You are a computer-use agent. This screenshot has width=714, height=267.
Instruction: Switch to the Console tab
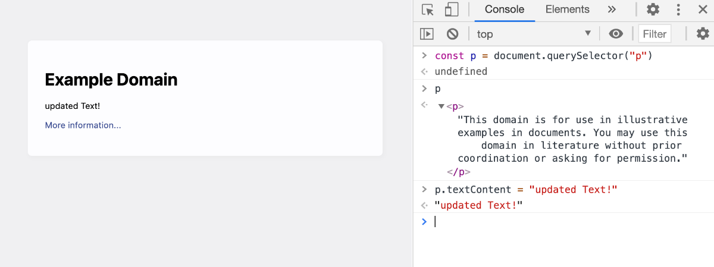coord(505,10)
